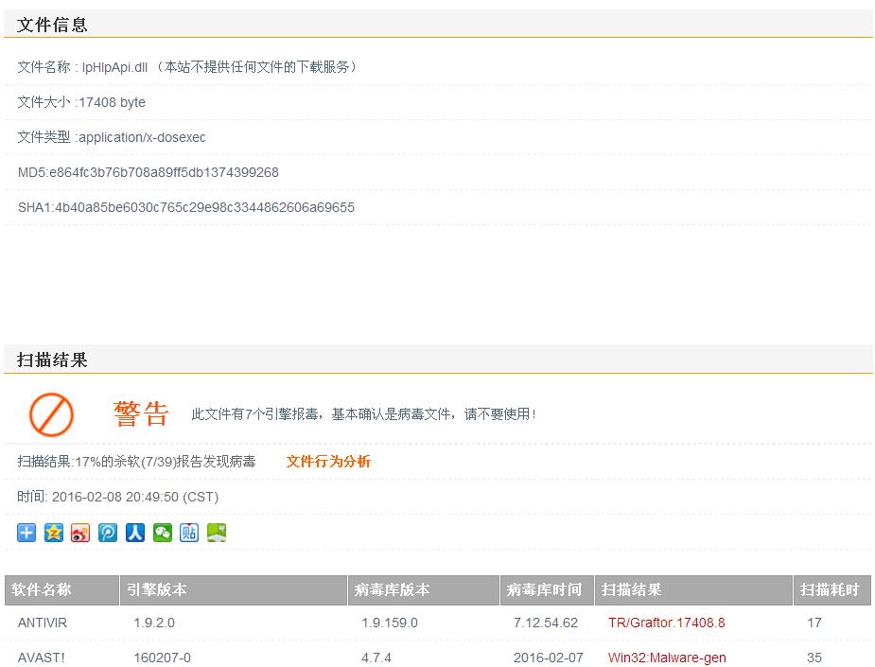
Task: Share to Baidu Tieba icon
Action: 189,533
